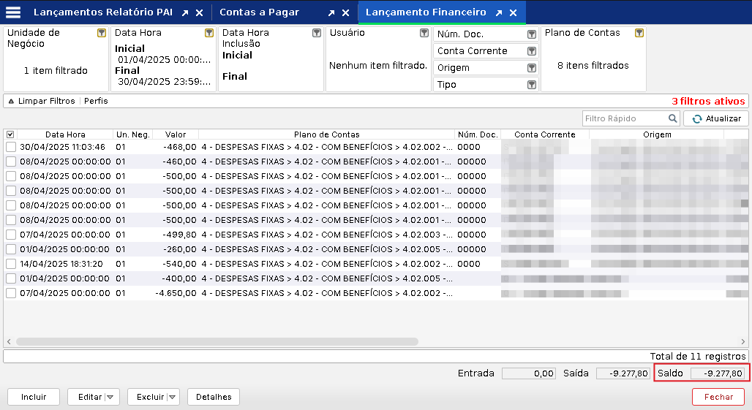
Task: Check the row with value -499,80
Action: click(11, 235)
